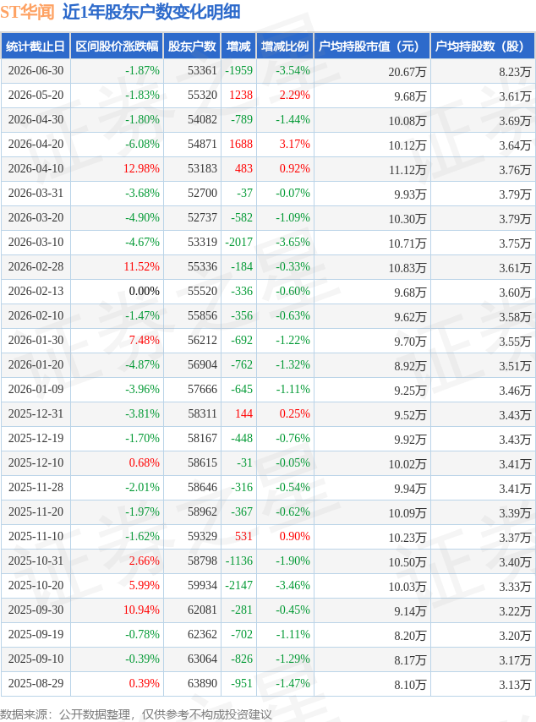Select shareholder count 63890 cell
The height and width of the screenshot is (722, 536).
192,684
